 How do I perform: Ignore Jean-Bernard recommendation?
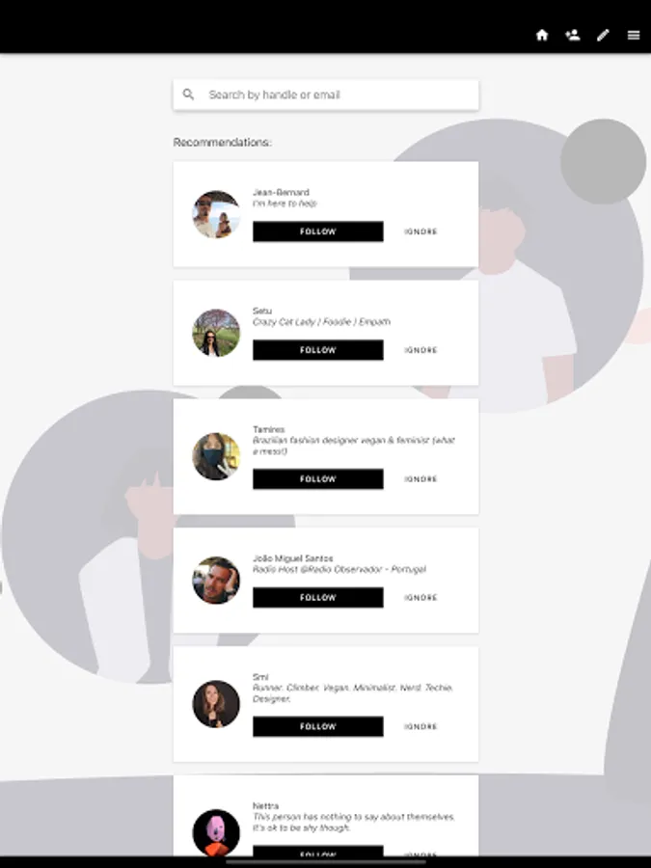pyautogui.click(x=420, y=231)
